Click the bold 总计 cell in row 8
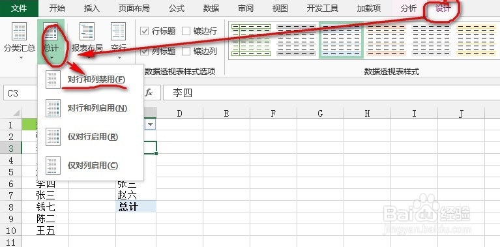Viewport: 500px width, 247px height. click(x=136, y=207)
